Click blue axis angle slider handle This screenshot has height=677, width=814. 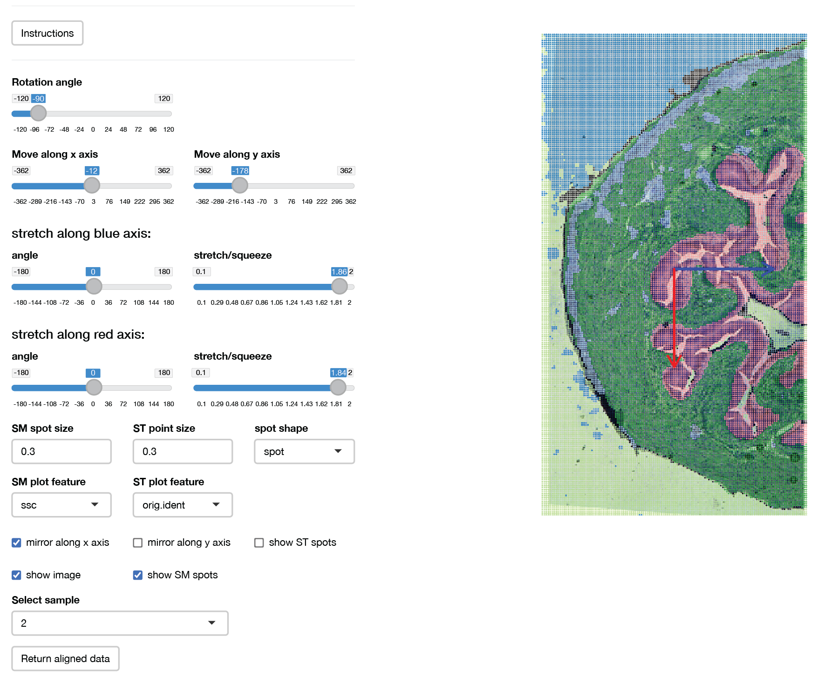pyautogui.click(x=94, y=286)
